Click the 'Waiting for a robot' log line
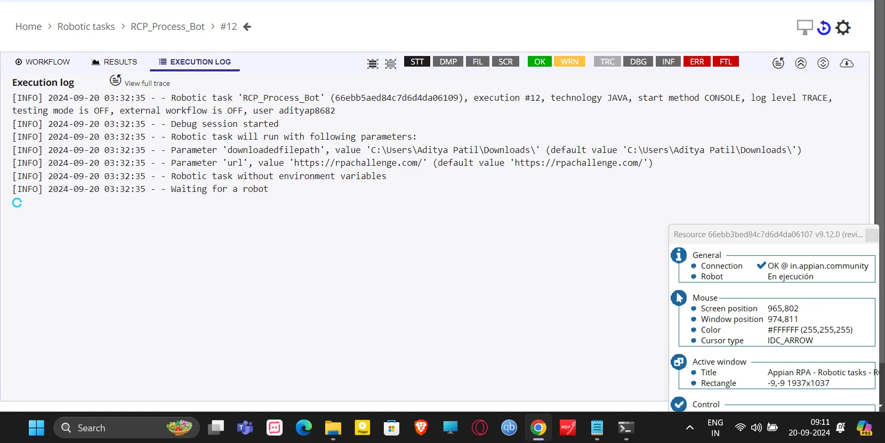 tap(140, 189)
